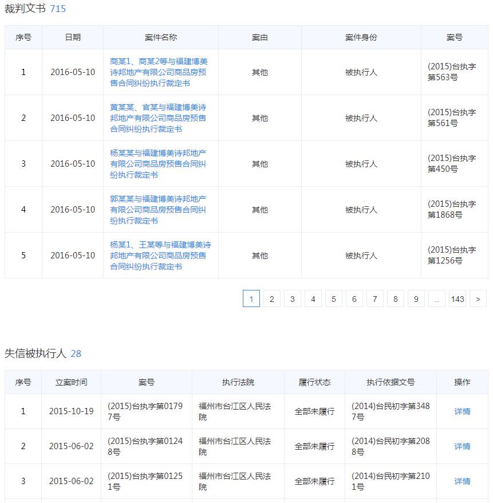Jump to the last page 143
Viewport: 493px width, 503px height.
pyautogui.click(x=457, y=298)
